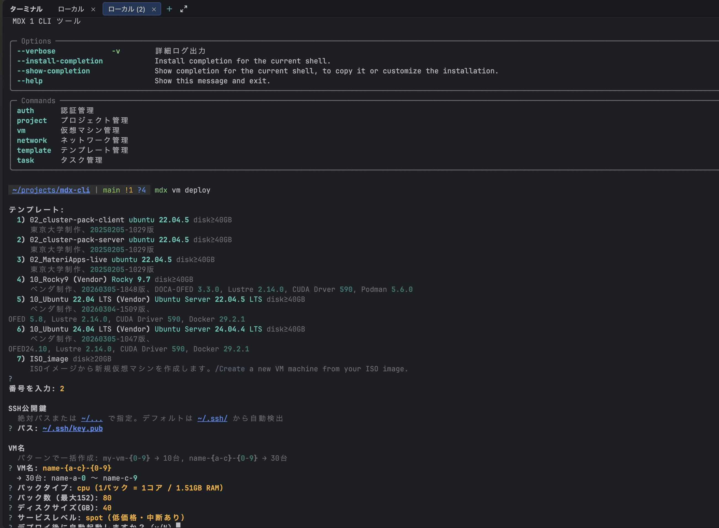The width and height of the screenshot is (719, 528).
Task: Click the 番号を入力 answer value 2
Action: click(62, 389)
